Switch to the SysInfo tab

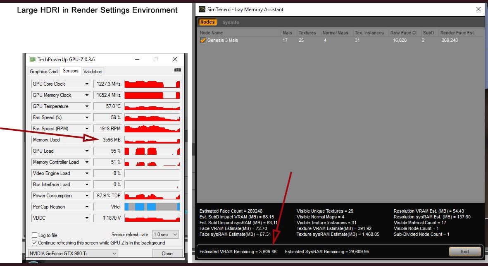coord(231,22)
